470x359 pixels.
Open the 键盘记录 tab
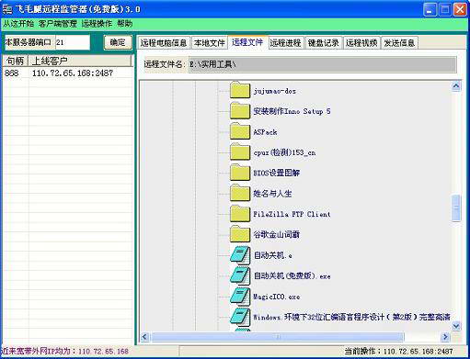[324, 43]
